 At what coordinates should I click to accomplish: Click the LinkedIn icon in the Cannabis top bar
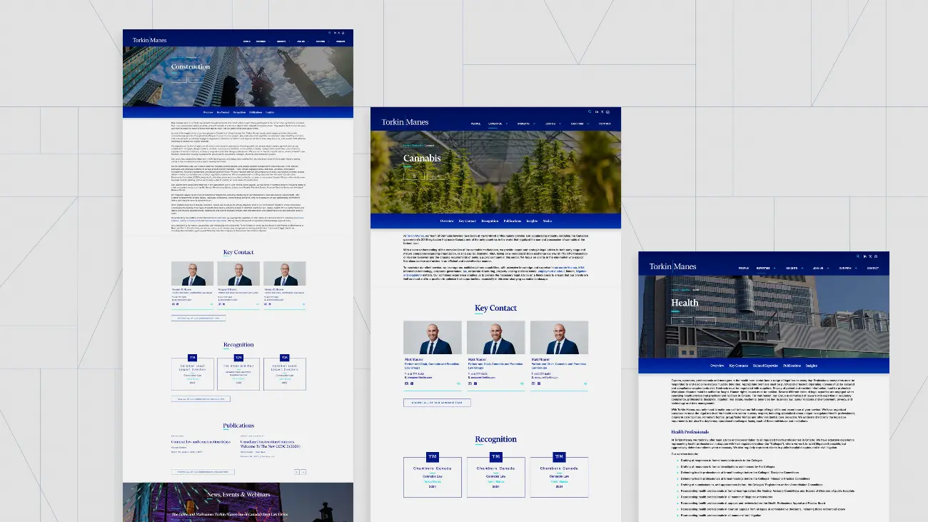pyautogui.click(x=596, y=111)
